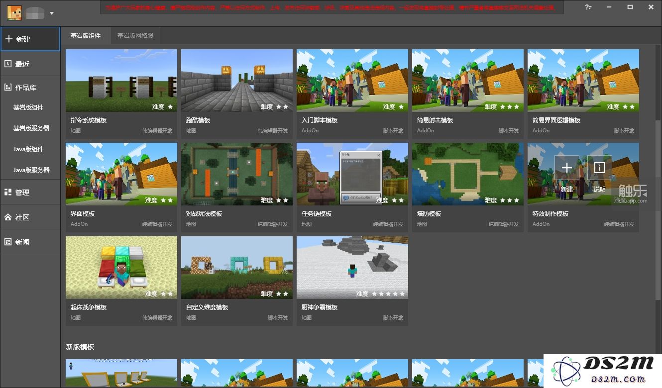Open the help question mark menu

(x=588, y=7)
